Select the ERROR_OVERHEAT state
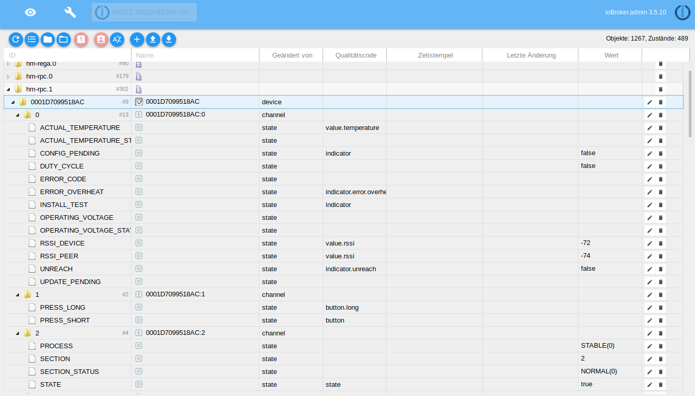This screenshot has height=396, width=695. (x=344, y=192)
